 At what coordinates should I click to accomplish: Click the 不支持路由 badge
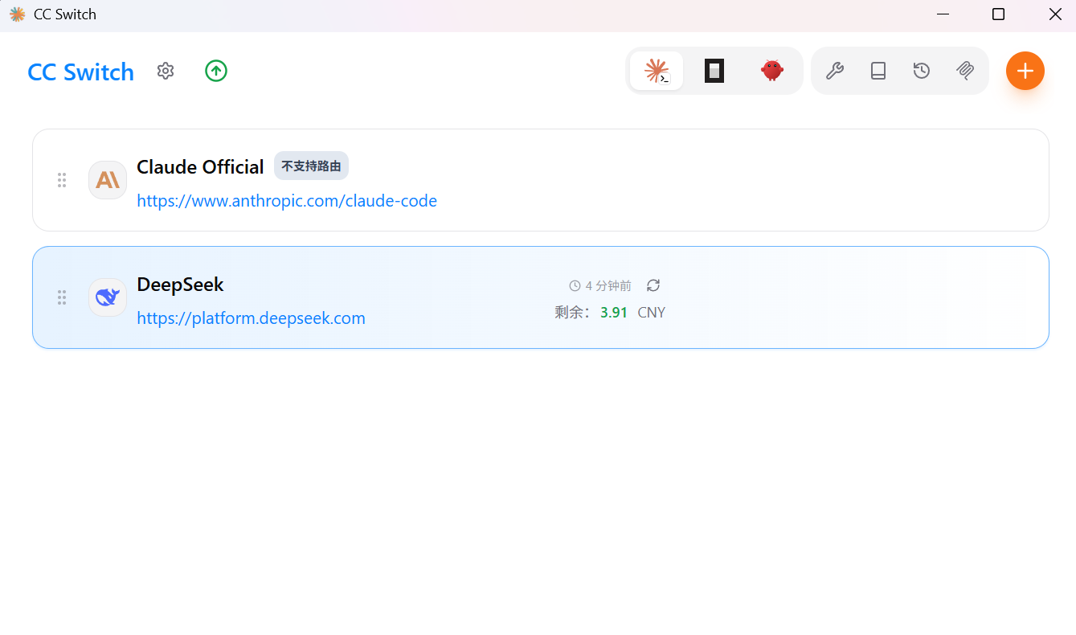click(311, 166)
